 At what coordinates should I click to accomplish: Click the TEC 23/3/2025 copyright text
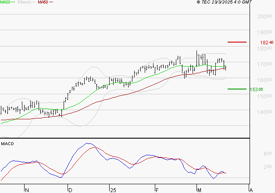point(224,2)
